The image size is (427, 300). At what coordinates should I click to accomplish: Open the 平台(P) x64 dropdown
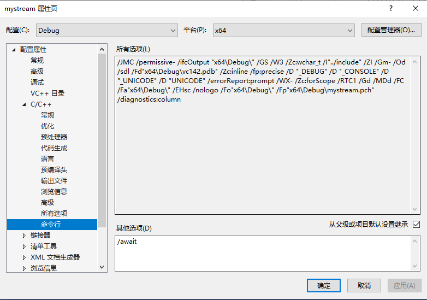[x=283, y=30]
